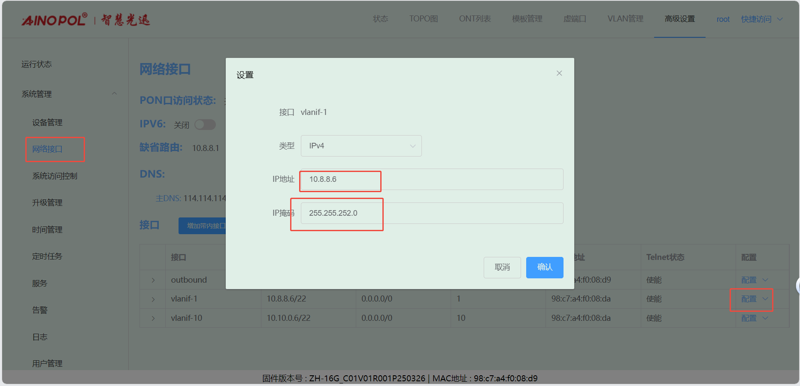800x386 pixels.
Task: Click the IP地址 input field
Action: click(x=431, y=179)
